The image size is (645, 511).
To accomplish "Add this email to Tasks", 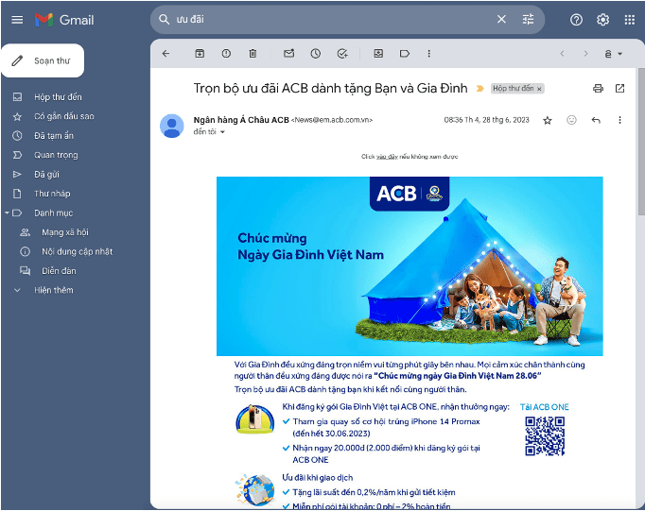I will (x=342, y=54).
